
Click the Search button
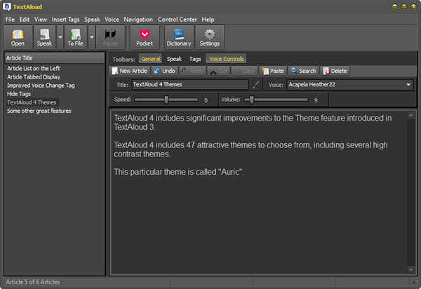click(303, 71)
